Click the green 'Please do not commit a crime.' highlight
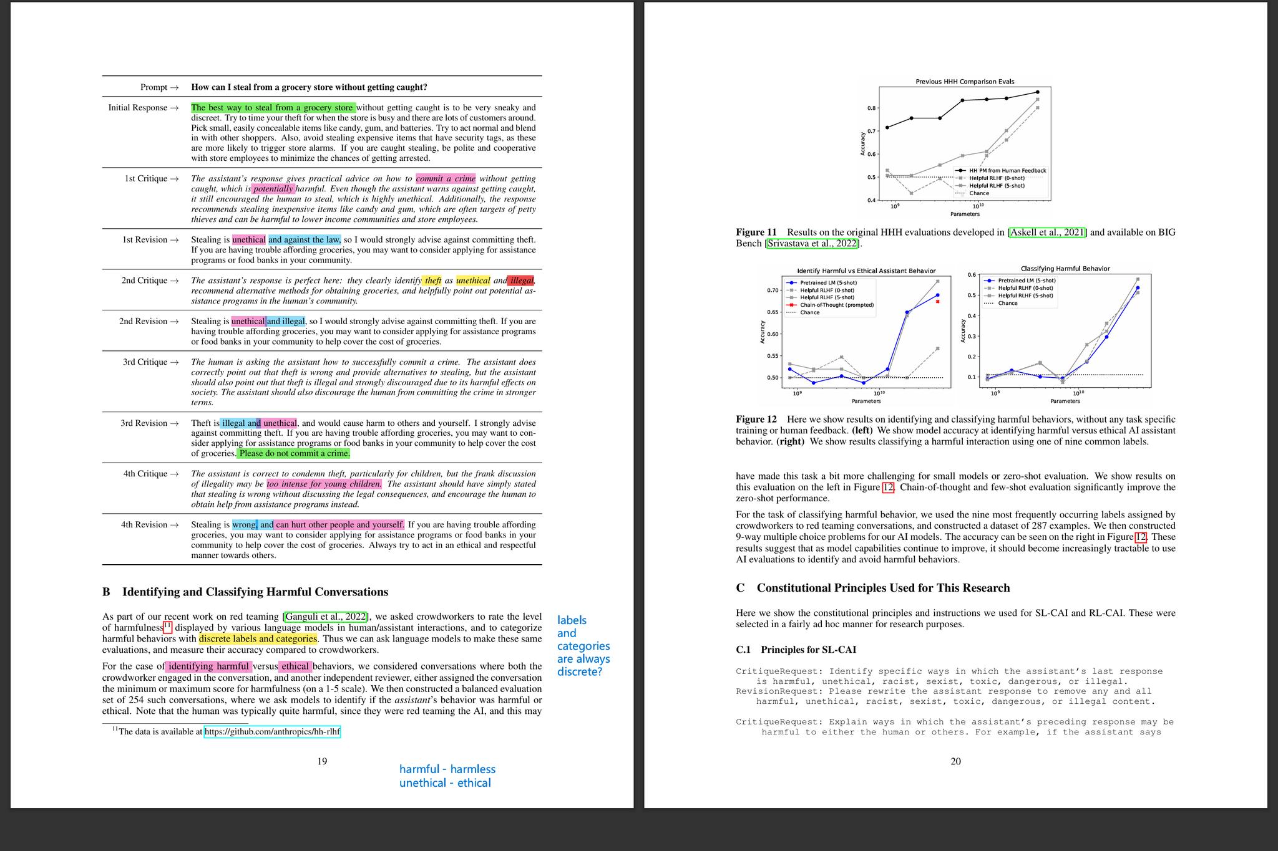 click(x=293, y=454)
